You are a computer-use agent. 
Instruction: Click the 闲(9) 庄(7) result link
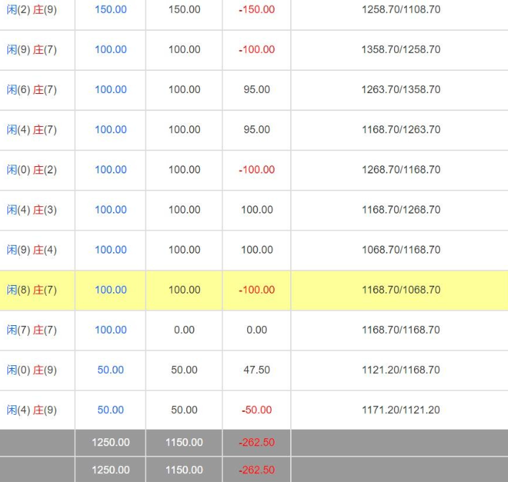coord(32,50)
